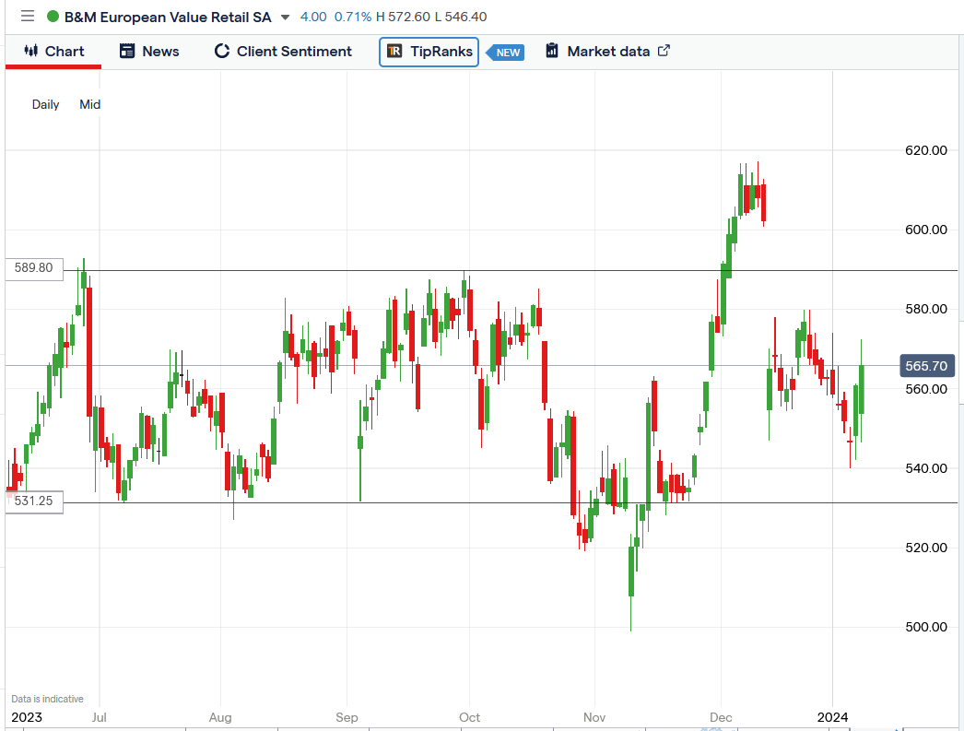Click the 520.00 price axis label
The height and width of the screenshot is (731, 964).
coord(926,548)
